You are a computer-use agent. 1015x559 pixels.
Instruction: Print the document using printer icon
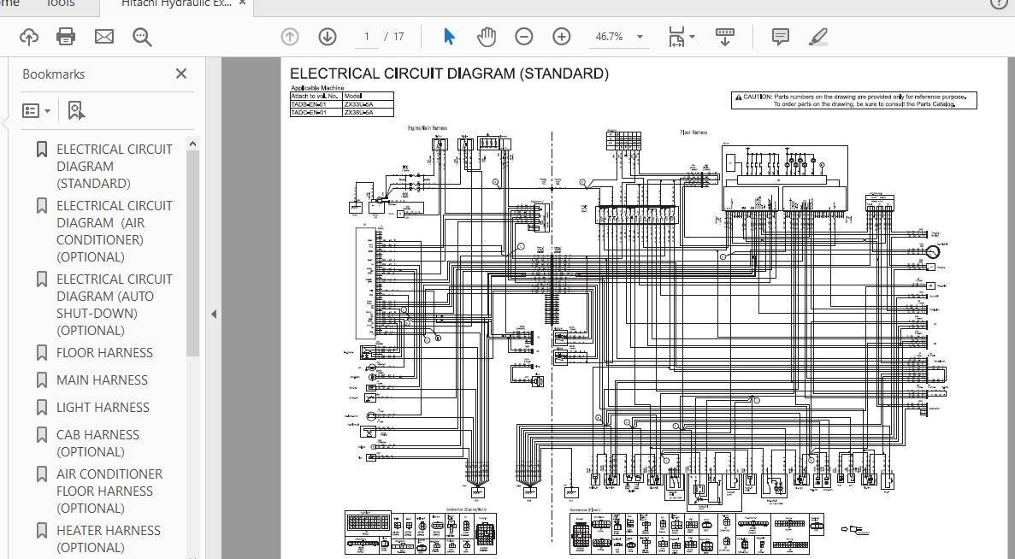[x=66, y=37]
